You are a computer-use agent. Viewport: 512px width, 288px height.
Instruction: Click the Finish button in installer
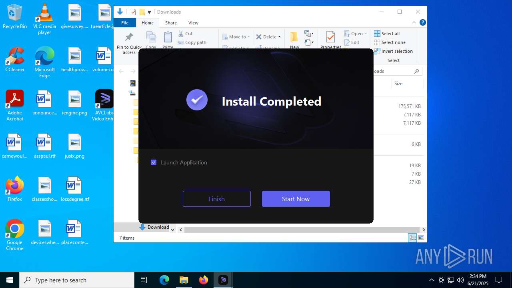[x=216, y=199]
